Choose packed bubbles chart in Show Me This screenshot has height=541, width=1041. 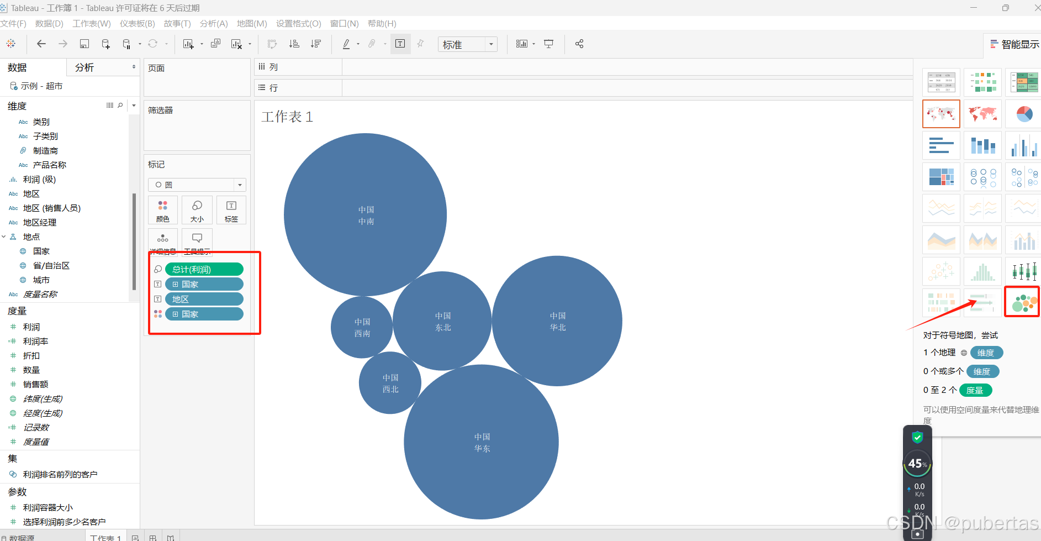click(x=1023, y=302)
